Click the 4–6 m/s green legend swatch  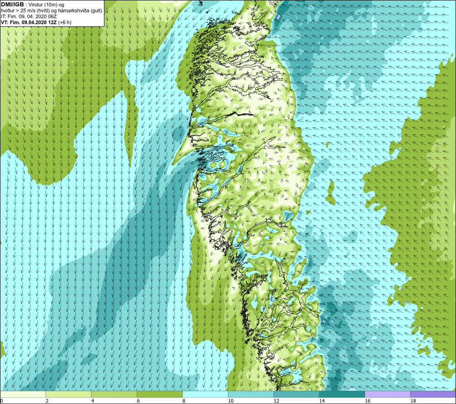click(x=114, y=394)
